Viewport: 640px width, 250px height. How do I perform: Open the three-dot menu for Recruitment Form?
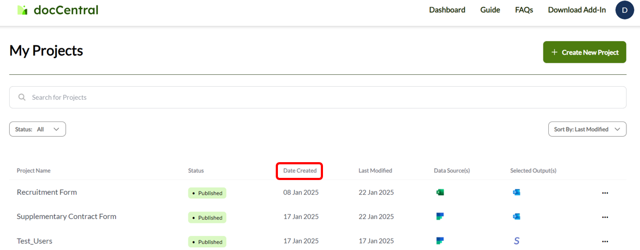click(x=605, y=193)
